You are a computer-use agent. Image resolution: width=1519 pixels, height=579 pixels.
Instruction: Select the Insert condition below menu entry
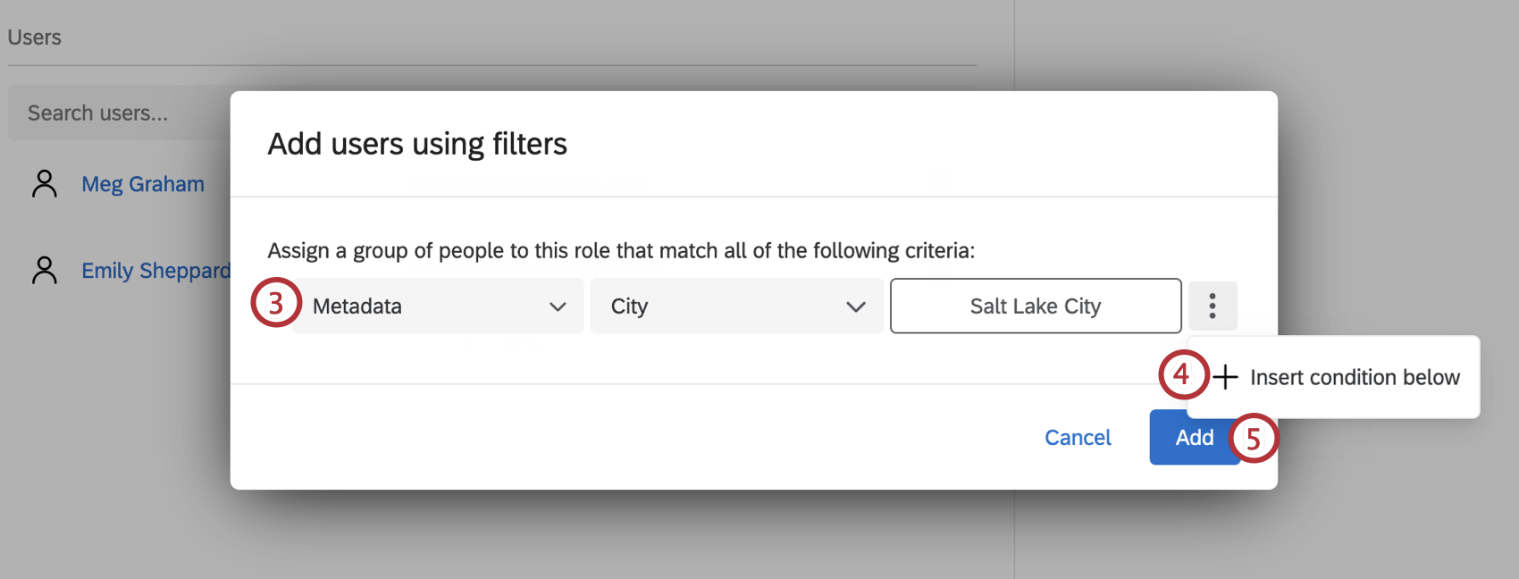(1355, 377)
